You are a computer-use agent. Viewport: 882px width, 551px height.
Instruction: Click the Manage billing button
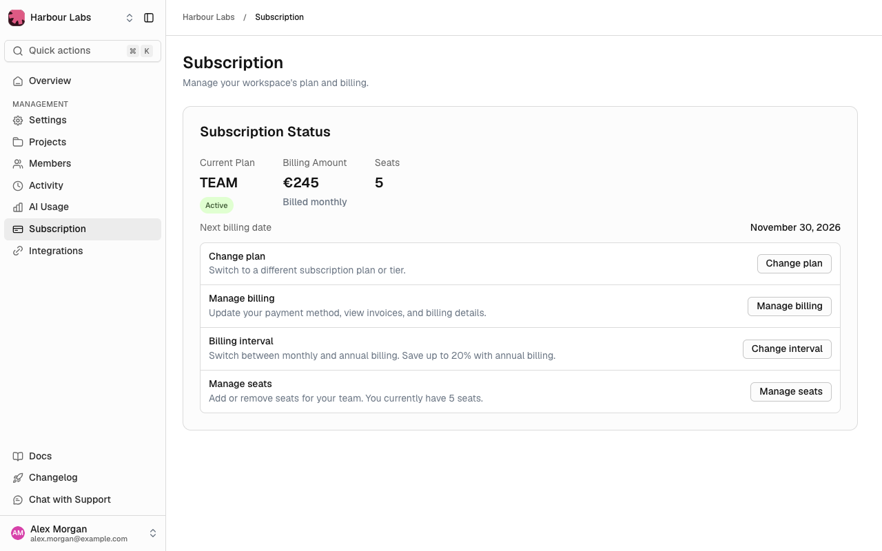point(789,306)
